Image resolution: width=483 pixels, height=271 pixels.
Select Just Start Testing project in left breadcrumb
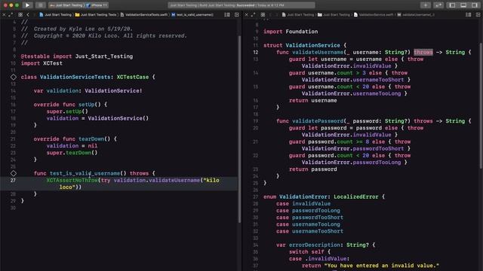pyautogui.click(x=55, y=14)
